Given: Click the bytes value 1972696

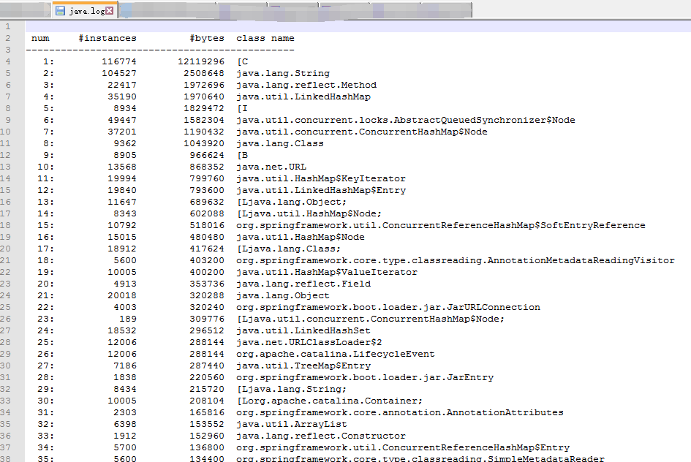Looking at the screenshot, I should [x=204, y=85].
